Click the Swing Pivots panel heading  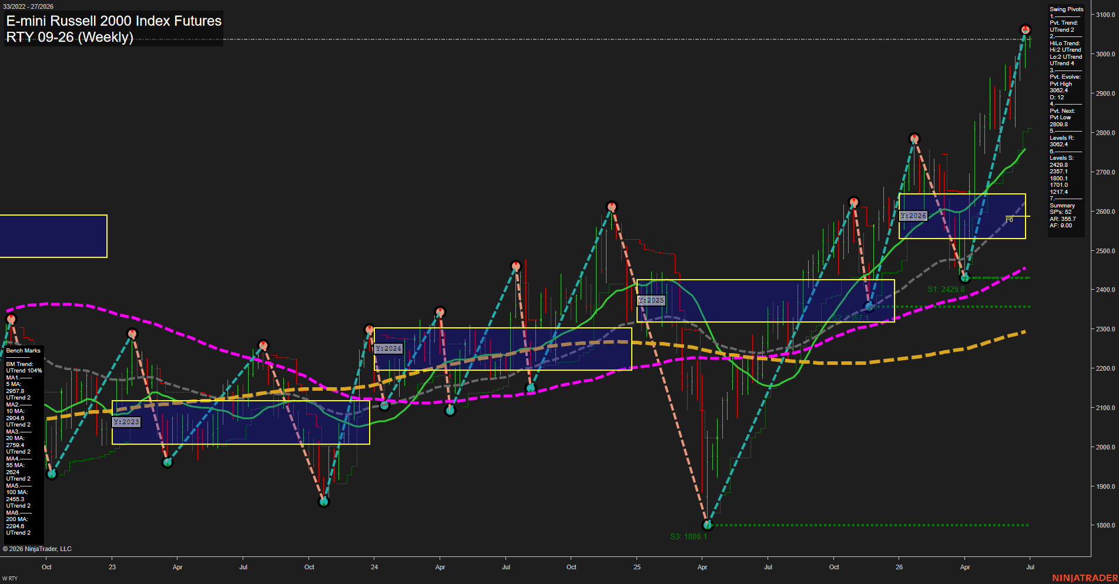pyautogui.click(x=1066, y=9)
